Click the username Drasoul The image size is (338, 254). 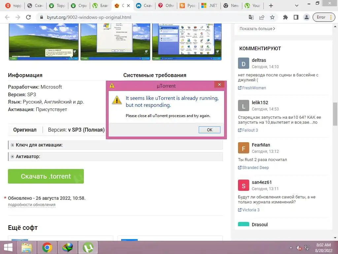[x=260, y=225]
